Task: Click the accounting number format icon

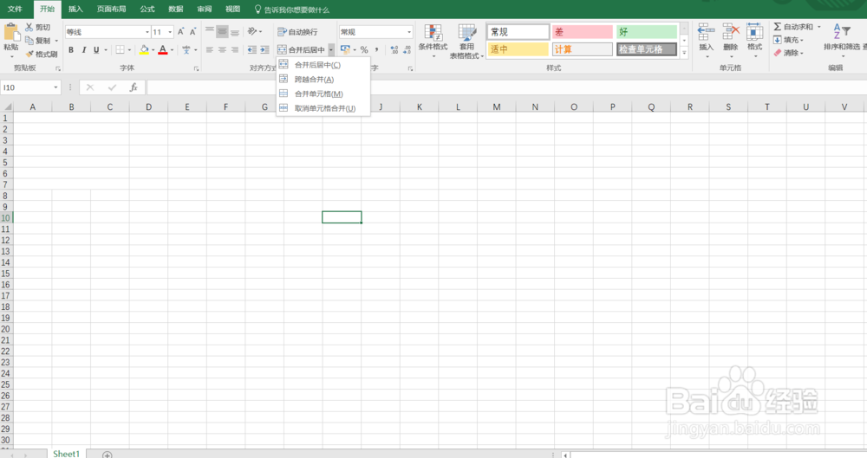Action: 345,49
